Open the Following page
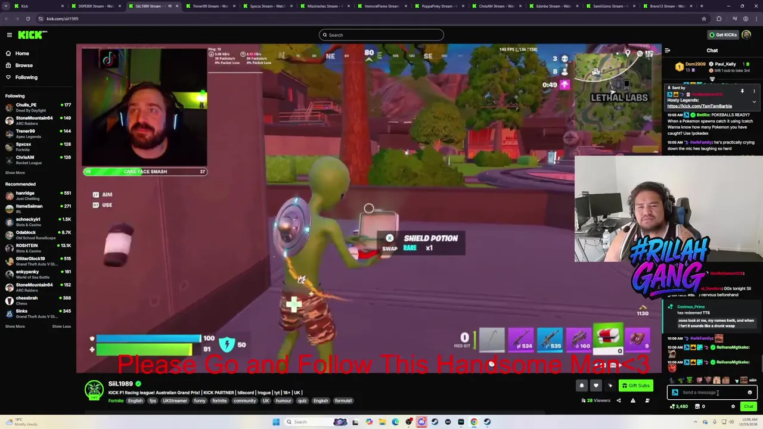The width and height of the screenshot is (763, 429). click(26, 77)
